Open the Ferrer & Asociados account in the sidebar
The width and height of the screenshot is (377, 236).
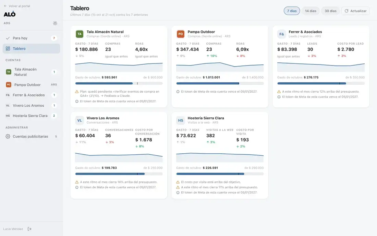click(x=31, y=95)
